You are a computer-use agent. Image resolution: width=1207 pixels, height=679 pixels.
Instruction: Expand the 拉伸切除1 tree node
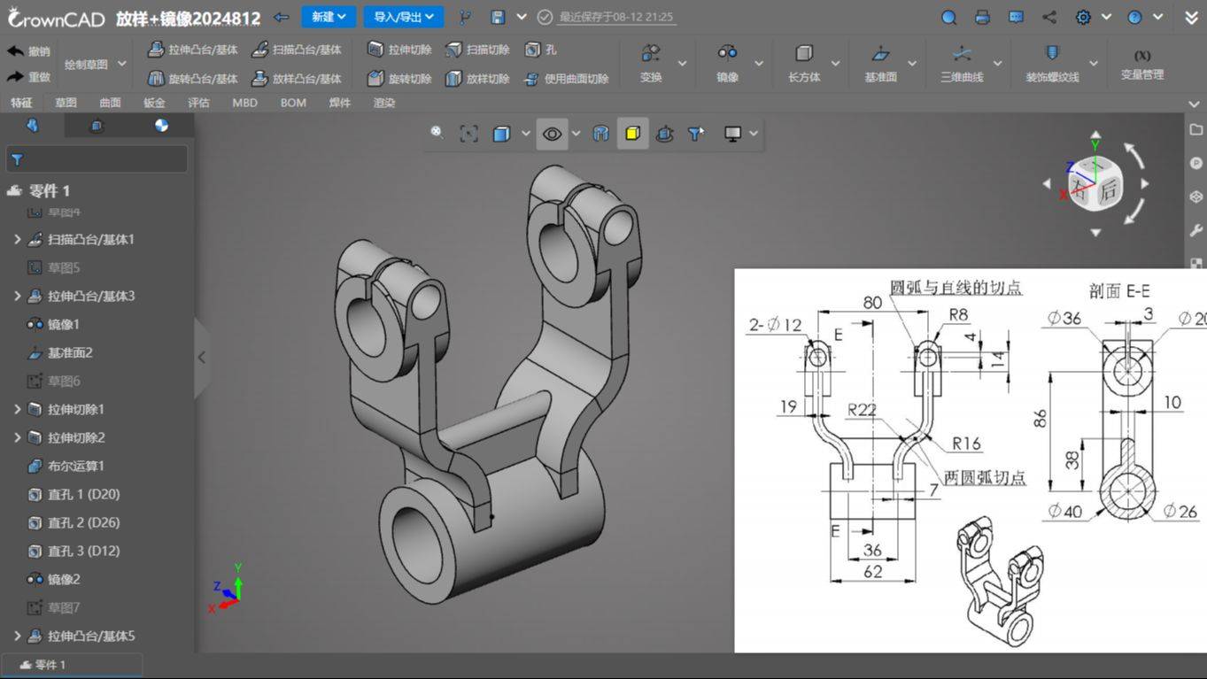pyautogui.click(x=17, y=409)
